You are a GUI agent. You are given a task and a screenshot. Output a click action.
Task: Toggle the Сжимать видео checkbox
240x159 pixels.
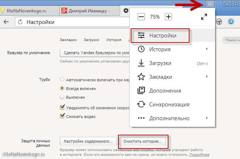click(62, 116)
